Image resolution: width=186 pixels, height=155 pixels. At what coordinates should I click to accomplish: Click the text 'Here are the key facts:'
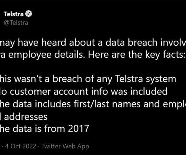(x=136, y=55)
